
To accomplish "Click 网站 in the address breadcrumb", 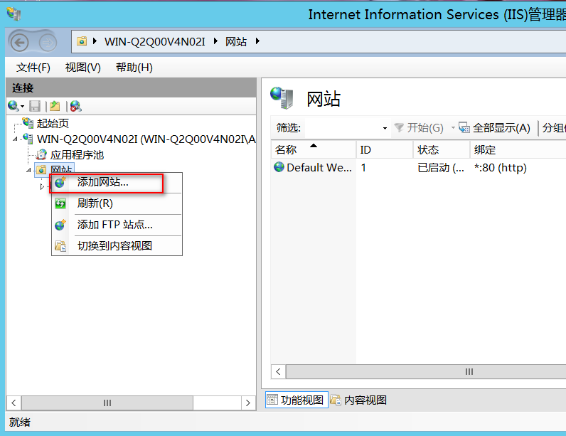I will click(x=236, y=41).
